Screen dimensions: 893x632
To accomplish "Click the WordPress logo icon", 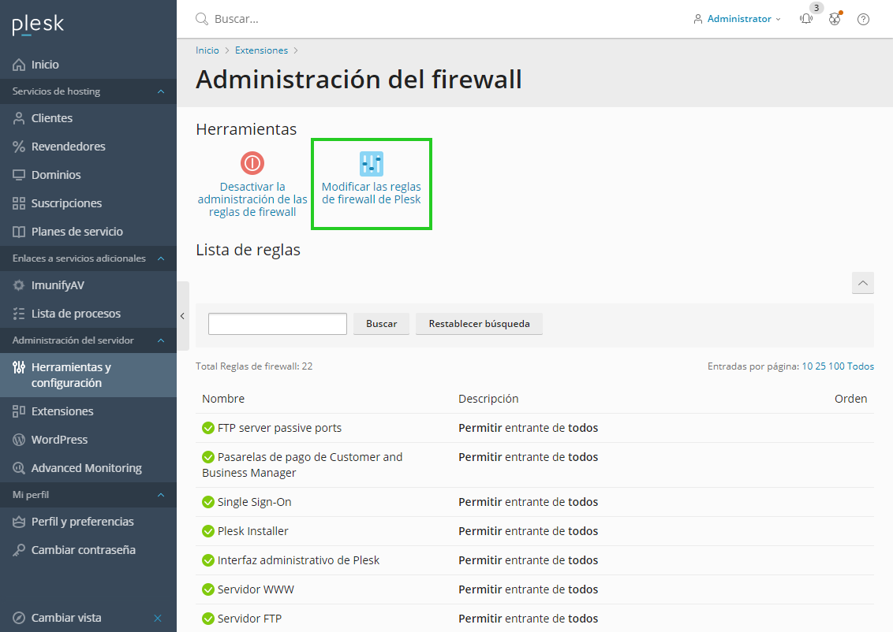I will 19,441.
